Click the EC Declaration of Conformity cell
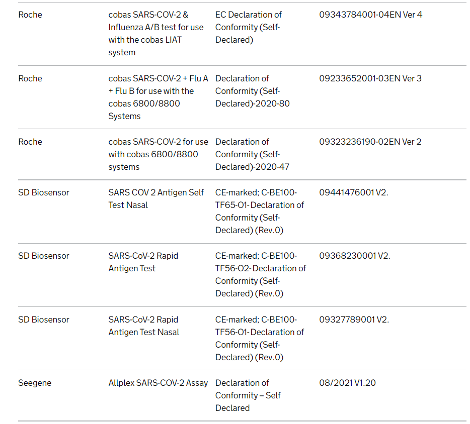This screenshot has height=424, width=470. pos(249,27)
